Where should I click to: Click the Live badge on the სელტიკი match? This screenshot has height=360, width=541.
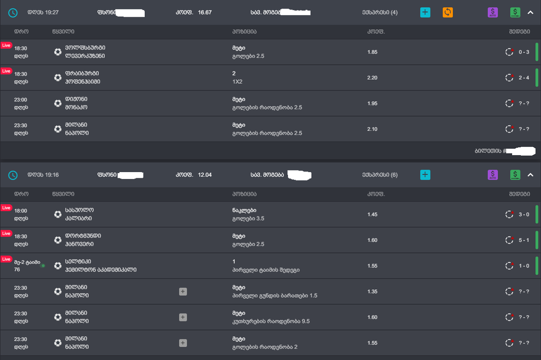6,259
